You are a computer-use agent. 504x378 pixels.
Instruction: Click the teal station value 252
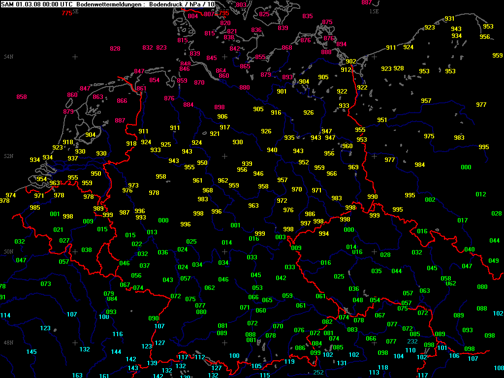click(318, 373)
